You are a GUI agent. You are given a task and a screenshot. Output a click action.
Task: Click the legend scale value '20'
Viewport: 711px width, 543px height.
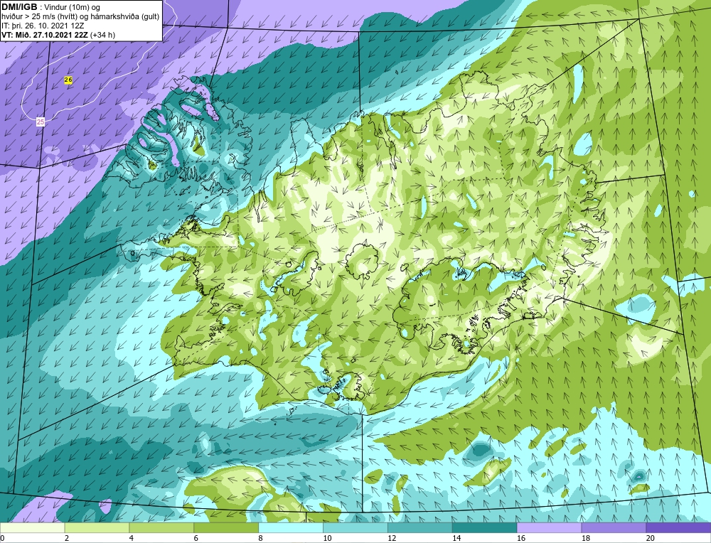click(x=651, y=538)
